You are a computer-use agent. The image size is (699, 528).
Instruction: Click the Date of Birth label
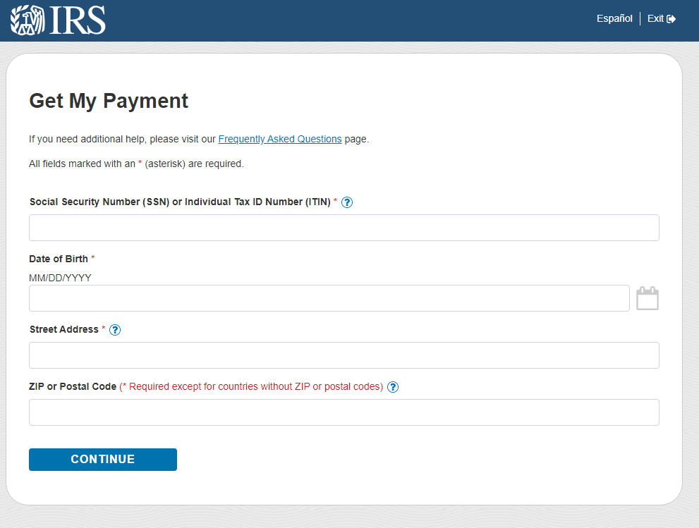tap(59, 259)
